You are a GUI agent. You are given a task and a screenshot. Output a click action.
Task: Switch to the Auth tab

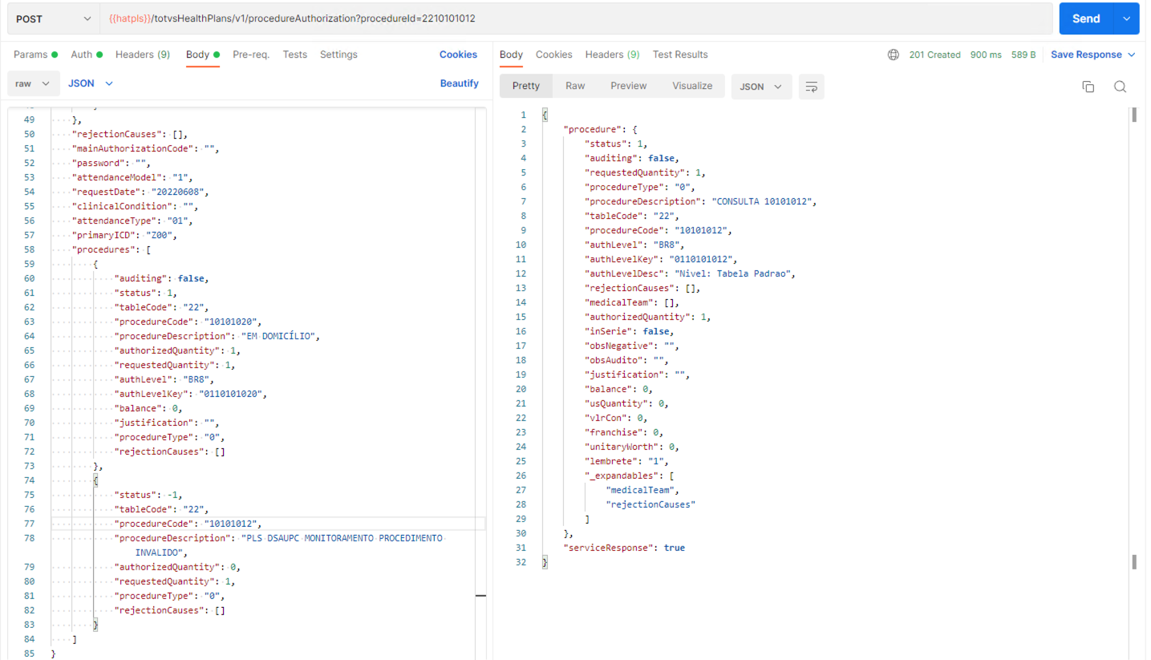pyautogui.click(x=87, y=55)
